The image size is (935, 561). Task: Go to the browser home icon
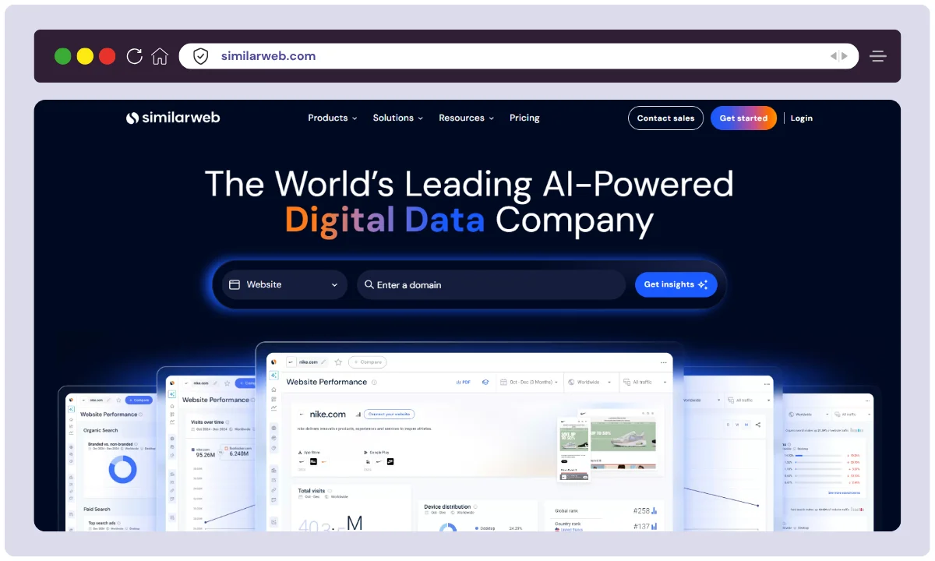pyautogui.click(x=160, y=56)
